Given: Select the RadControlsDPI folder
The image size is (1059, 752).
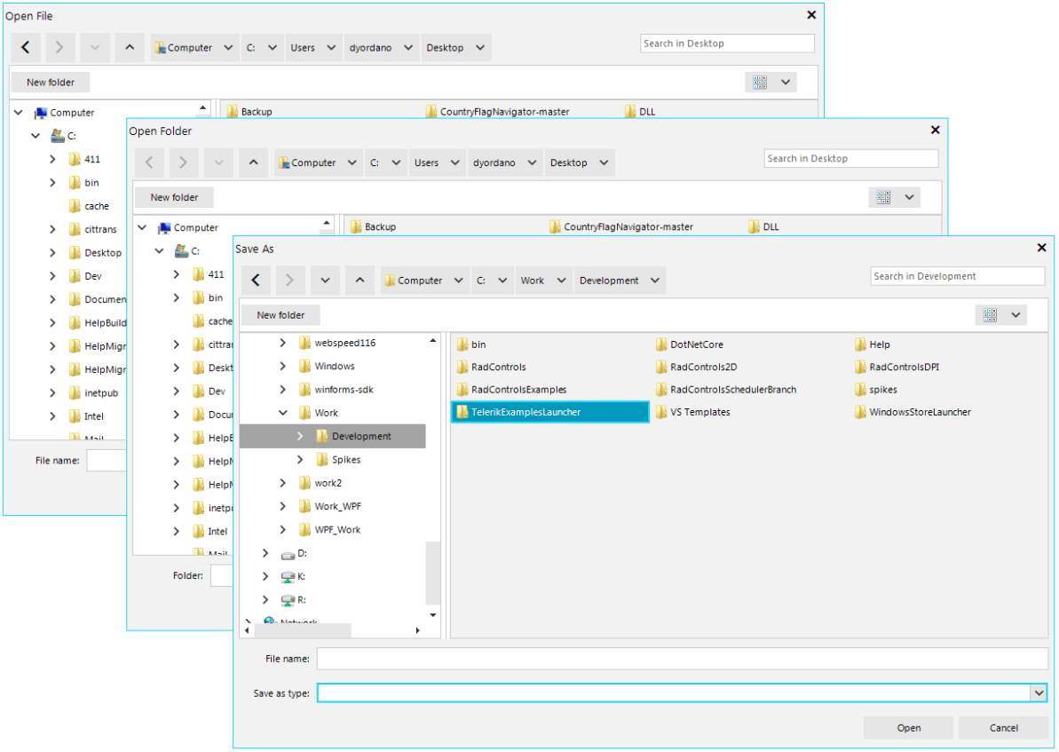Looking at the screenshot, I should [904, 367].
